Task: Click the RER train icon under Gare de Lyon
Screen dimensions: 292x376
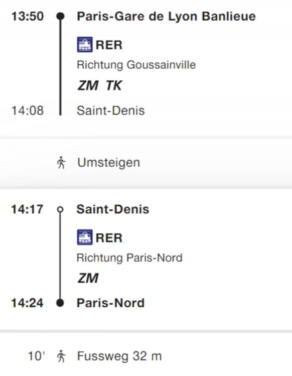Action: pos(85,45)
